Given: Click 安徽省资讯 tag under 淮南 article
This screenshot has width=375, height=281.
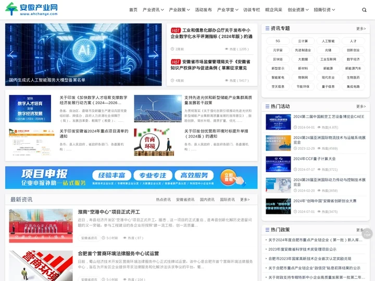Looking at the screenshot, I should 89,238.
